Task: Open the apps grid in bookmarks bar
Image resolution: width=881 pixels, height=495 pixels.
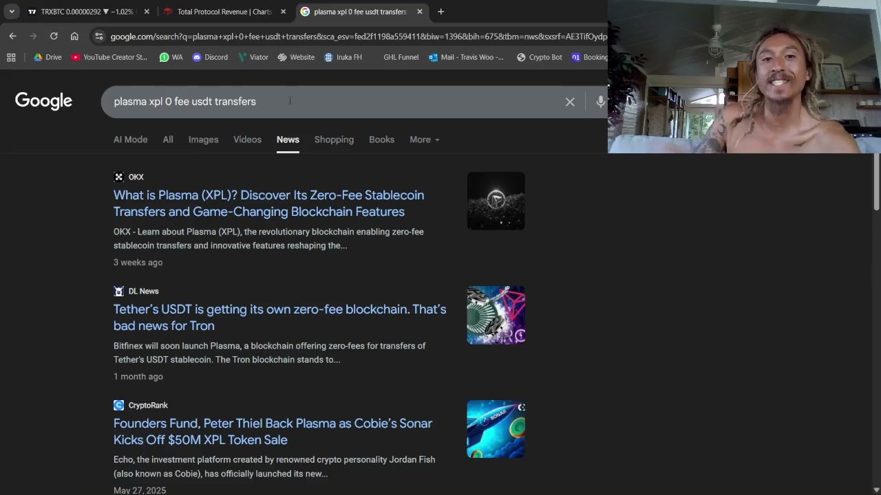Action: pos(11,57)
